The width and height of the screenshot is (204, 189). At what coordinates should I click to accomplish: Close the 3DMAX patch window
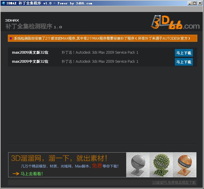[200, 3]
